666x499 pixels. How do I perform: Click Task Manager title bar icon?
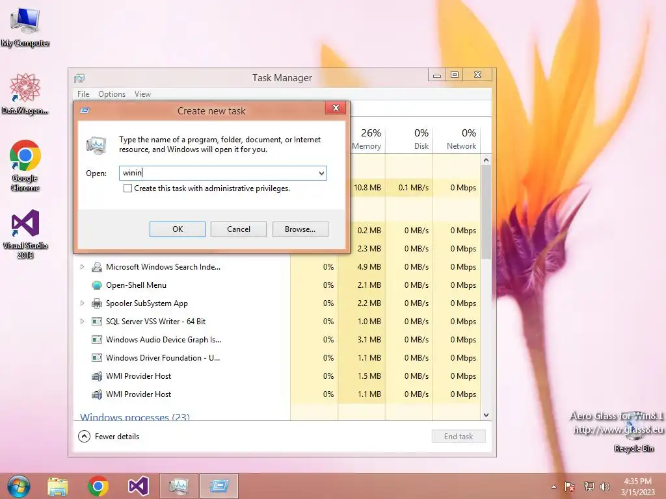point(79,78)
